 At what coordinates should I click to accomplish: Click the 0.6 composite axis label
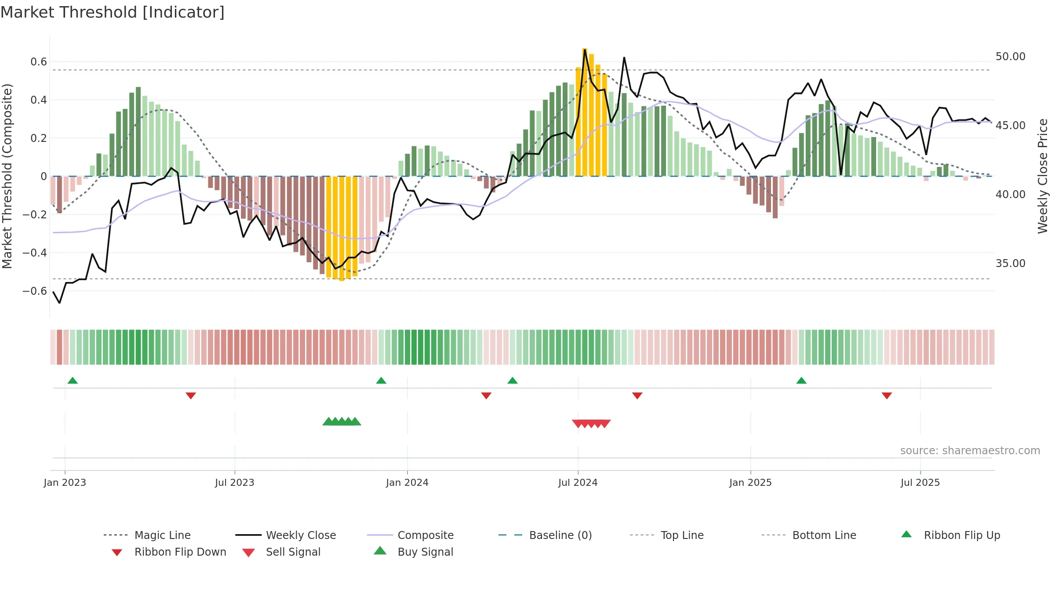(x=39, y=62)
